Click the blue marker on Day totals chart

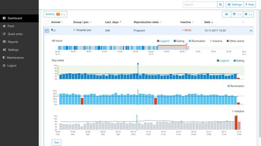tap(138, 64)
